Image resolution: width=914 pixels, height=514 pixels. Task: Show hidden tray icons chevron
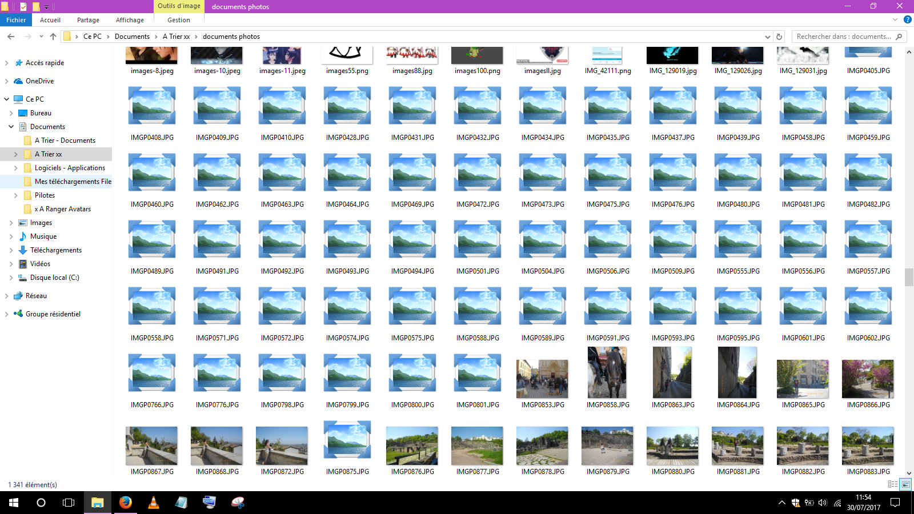pos(781,503)
